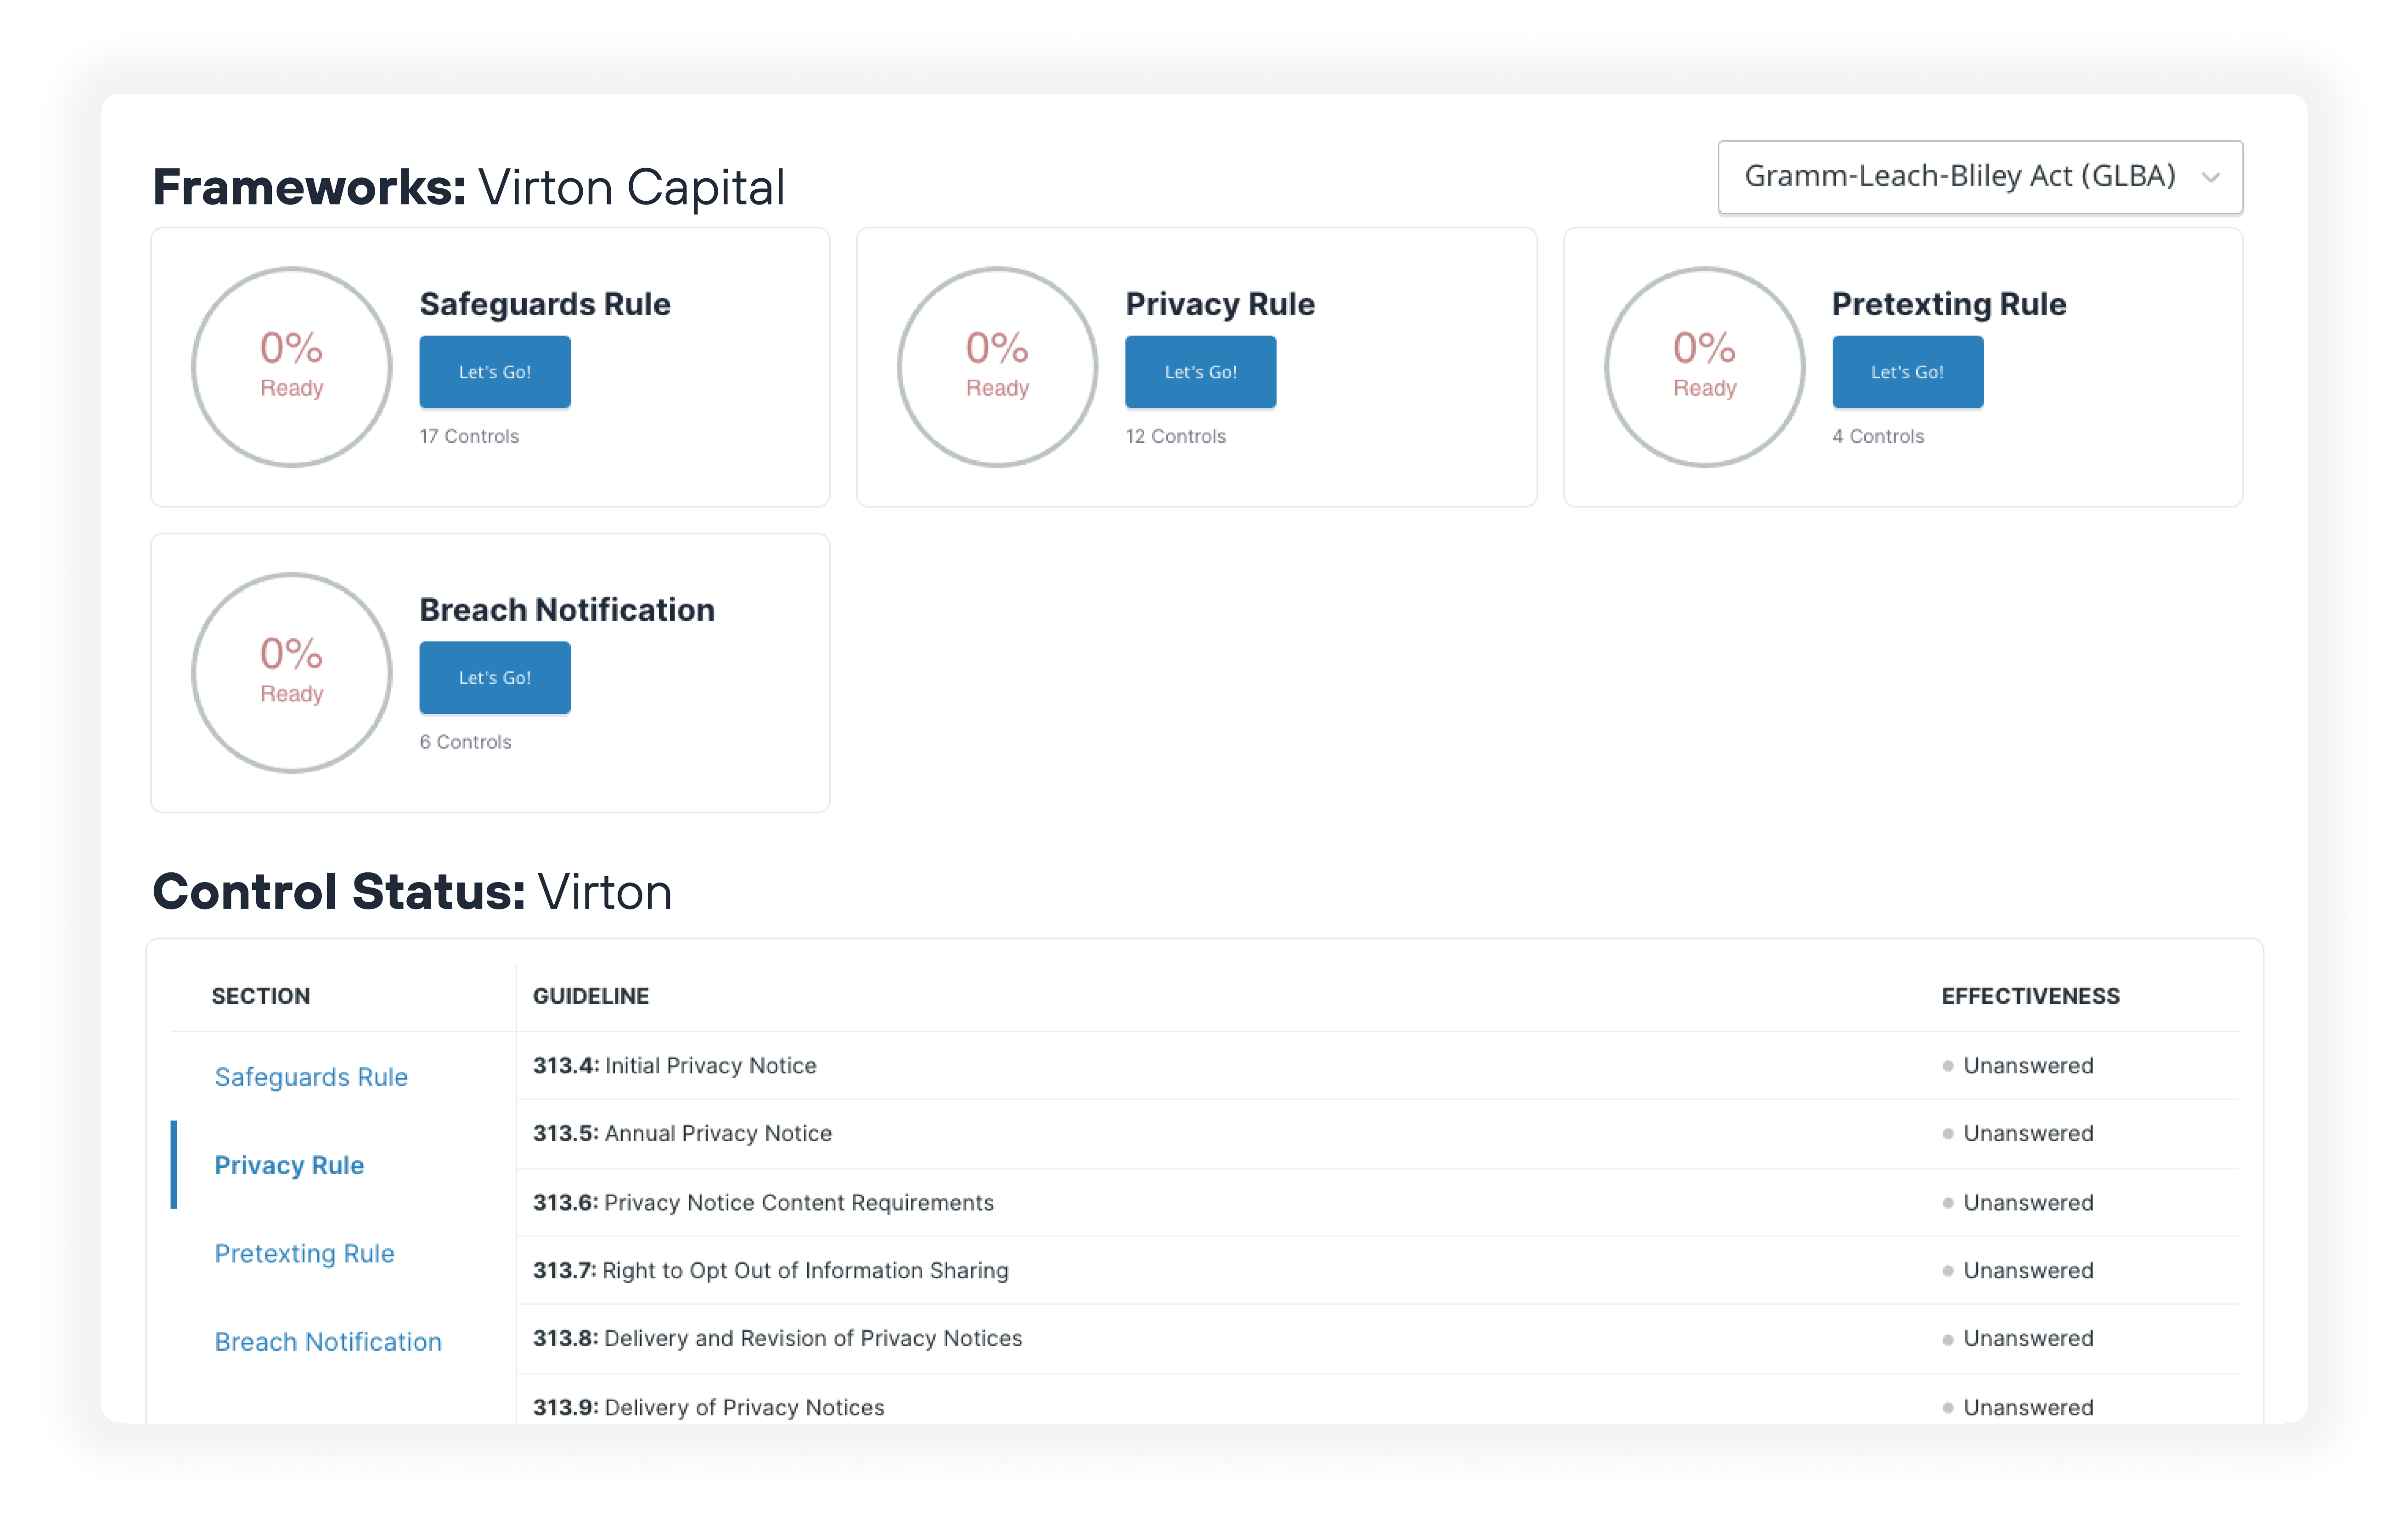Click Unanswered status for guideline 313.8
2408x1516 pixels.
click(x=2018, y=1339)
